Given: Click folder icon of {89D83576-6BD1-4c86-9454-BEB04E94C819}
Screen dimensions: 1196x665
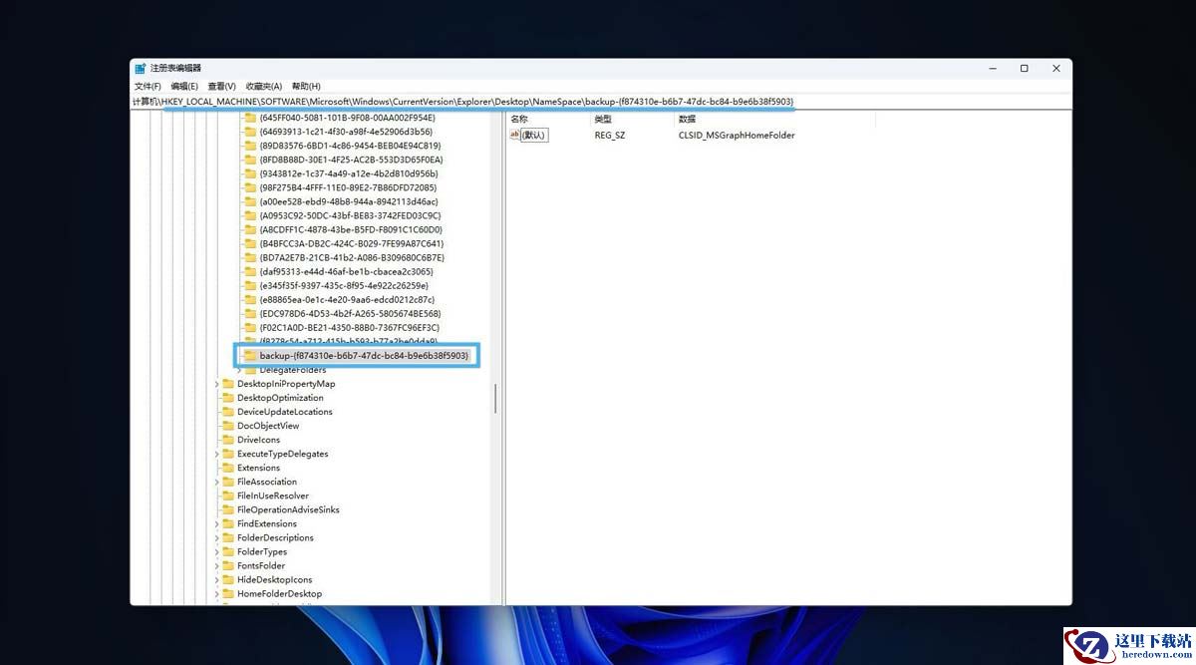Looking at the screenshot, I should (250, 146).
